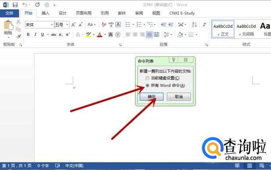
Task: Click the Show/Hide paragraph marks icon
Action: 204,25
